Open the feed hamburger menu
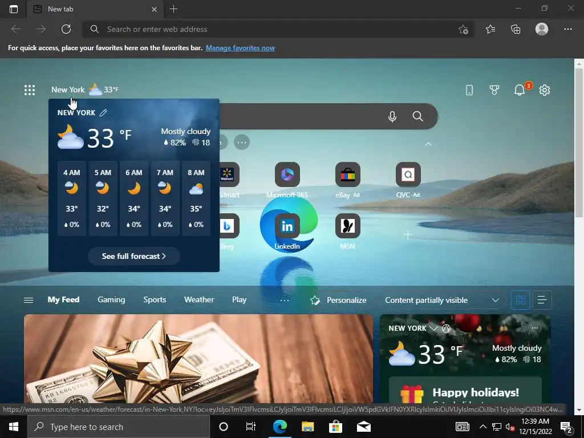 click(29, 300)
